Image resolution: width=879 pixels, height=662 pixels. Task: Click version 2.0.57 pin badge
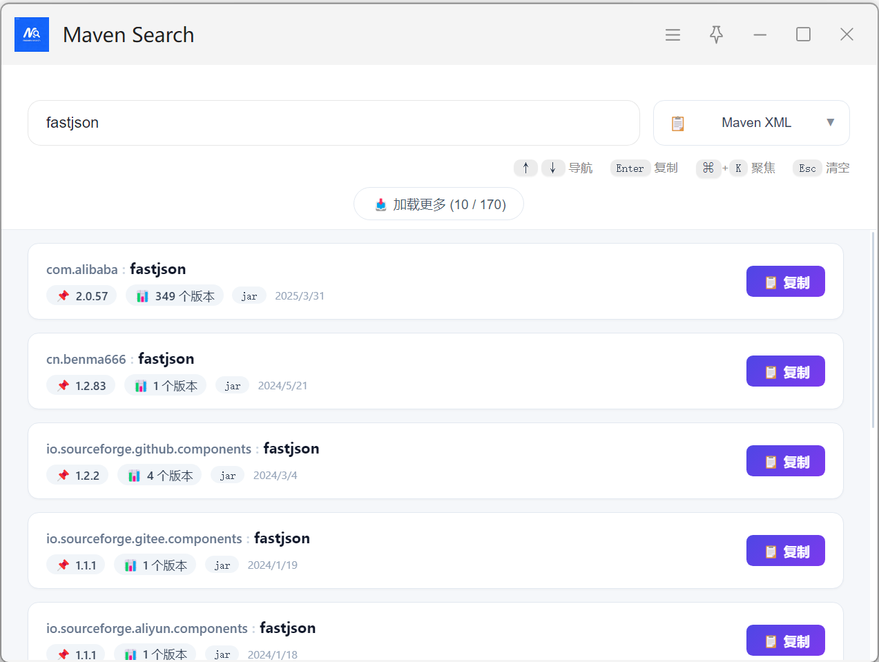point(81,295)
